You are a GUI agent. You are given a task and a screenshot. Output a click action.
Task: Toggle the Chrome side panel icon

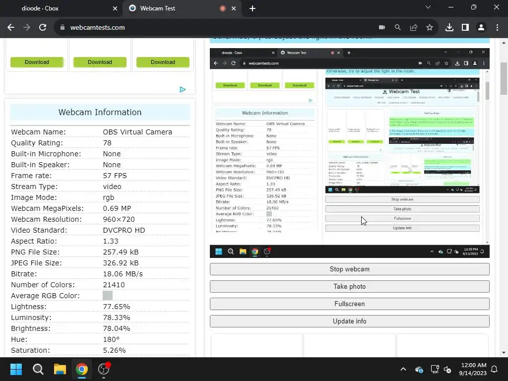465,28
